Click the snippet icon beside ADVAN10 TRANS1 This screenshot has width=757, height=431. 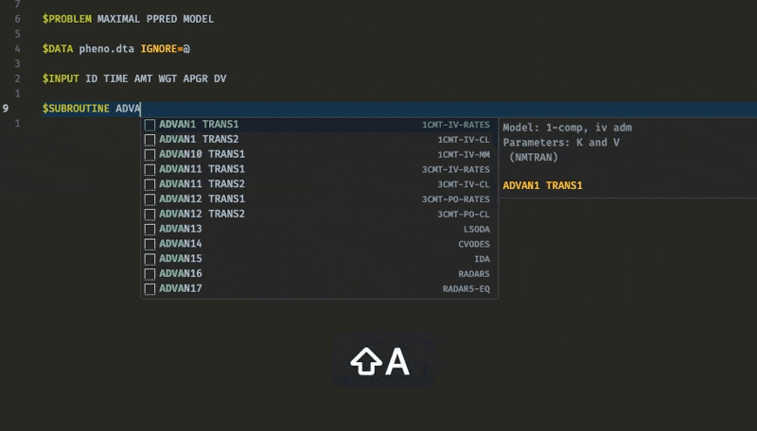click(150, 155)
